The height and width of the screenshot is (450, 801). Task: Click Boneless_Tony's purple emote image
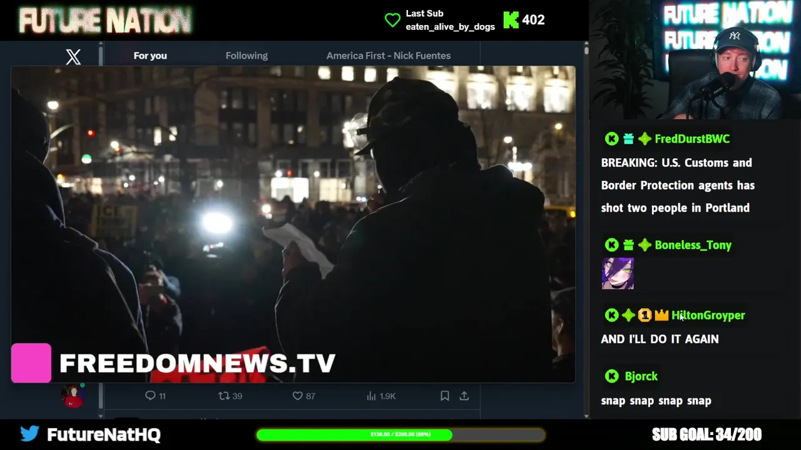click(x=618, y=273)
